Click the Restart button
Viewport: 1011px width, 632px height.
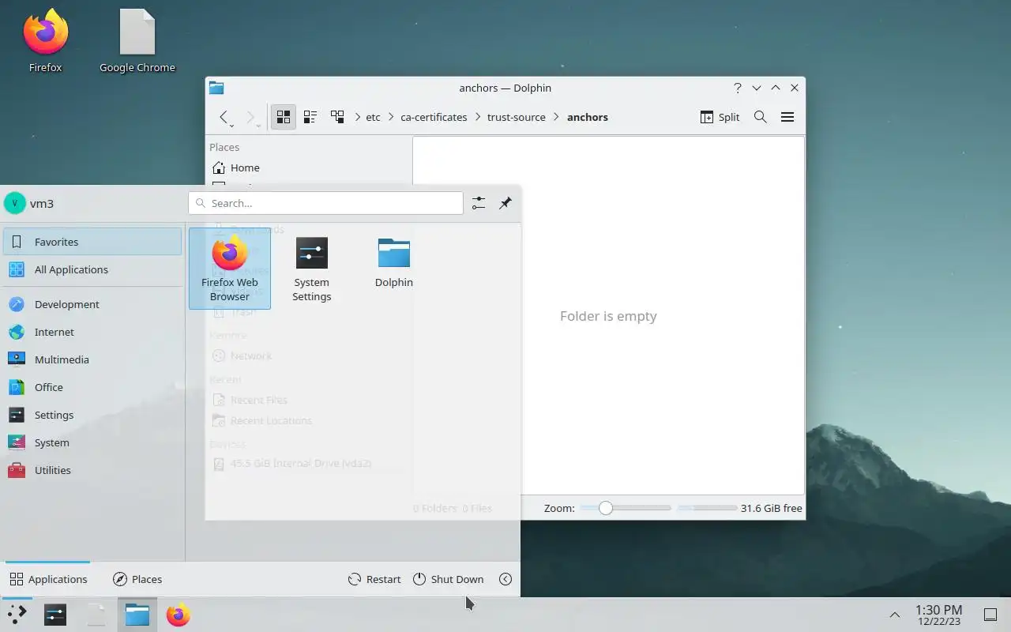point(374,579)
